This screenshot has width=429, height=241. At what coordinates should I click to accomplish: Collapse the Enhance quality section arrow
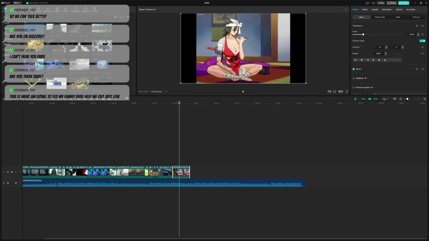(x=374, y=87)
